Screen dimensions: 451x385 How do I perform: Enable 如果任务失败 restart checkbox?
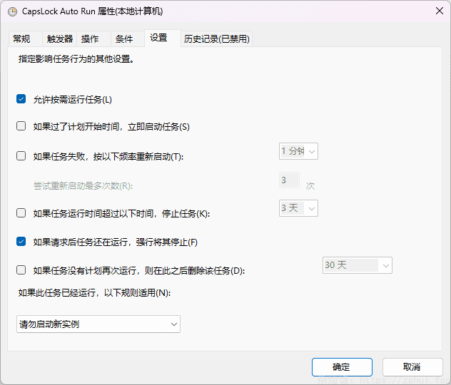coord(21,156)
